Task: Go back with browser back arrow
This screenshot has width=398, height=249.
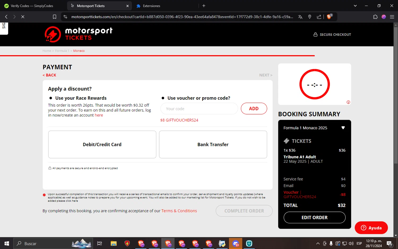Action: [x=6, y=17]
